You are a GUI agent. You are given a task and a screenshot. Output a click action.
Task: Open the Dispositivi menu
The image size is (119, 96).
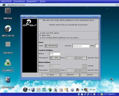click(x=32, y=1)
